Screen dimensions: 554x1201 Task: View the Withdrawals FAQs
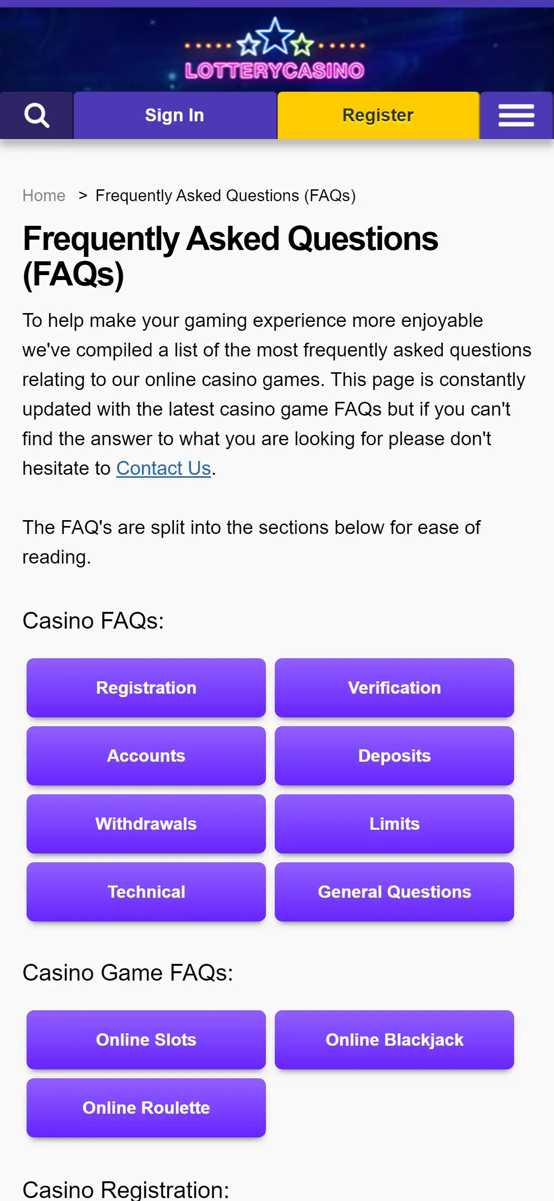point(146,824)
